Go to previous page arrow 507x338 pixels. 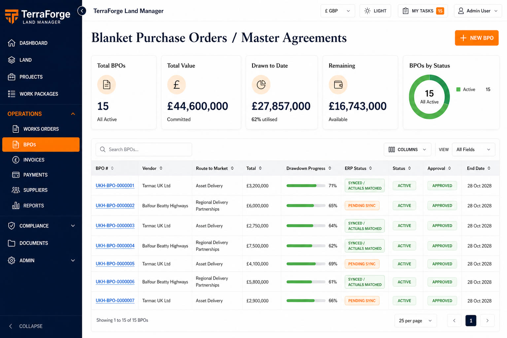coord(454,321)
